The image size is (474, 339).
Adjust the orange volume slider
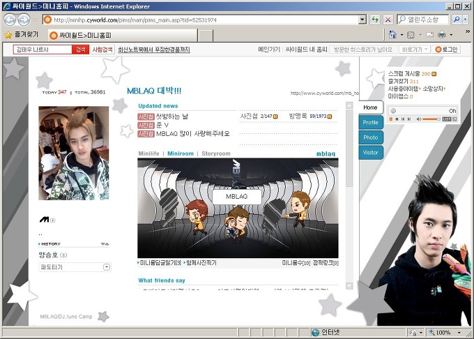point(431,119)
